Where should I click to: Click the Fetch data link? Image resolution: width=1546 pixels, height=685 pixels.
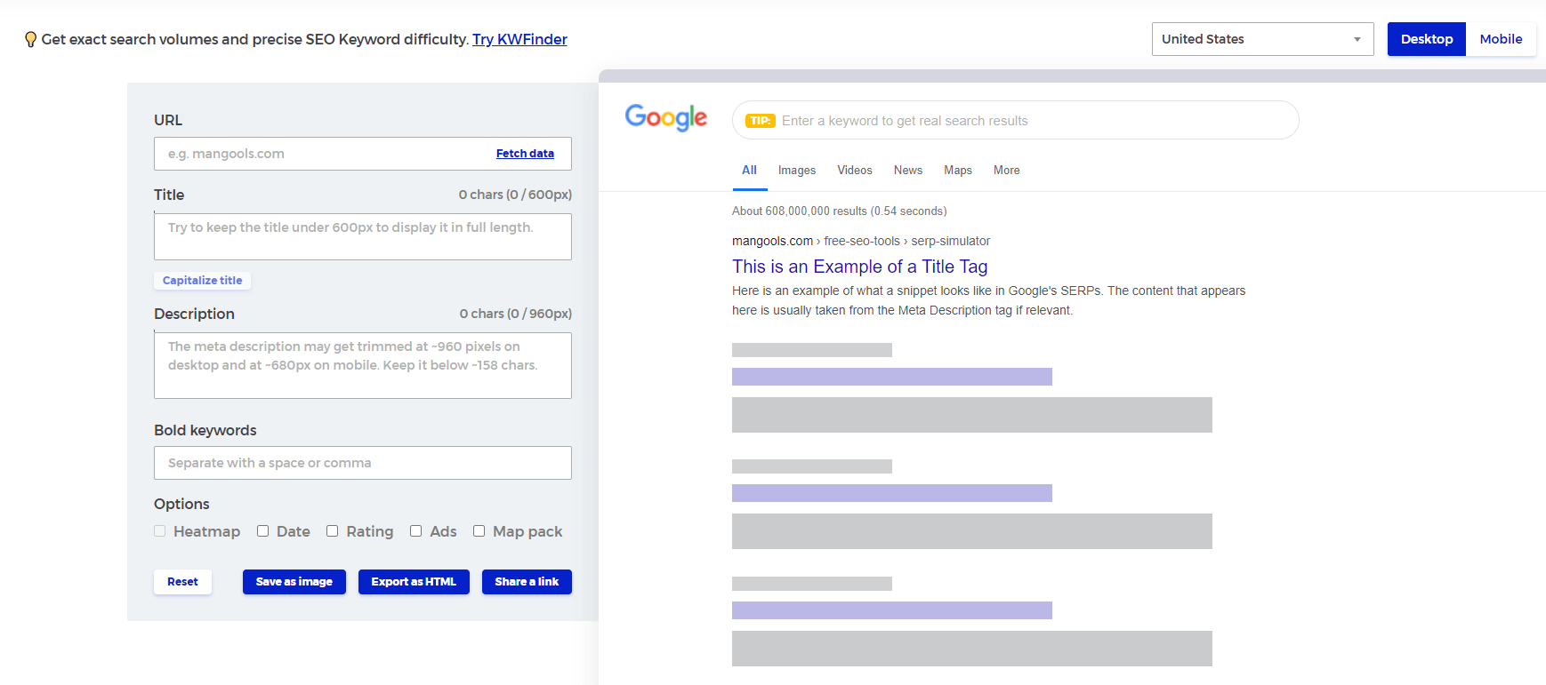525,154
